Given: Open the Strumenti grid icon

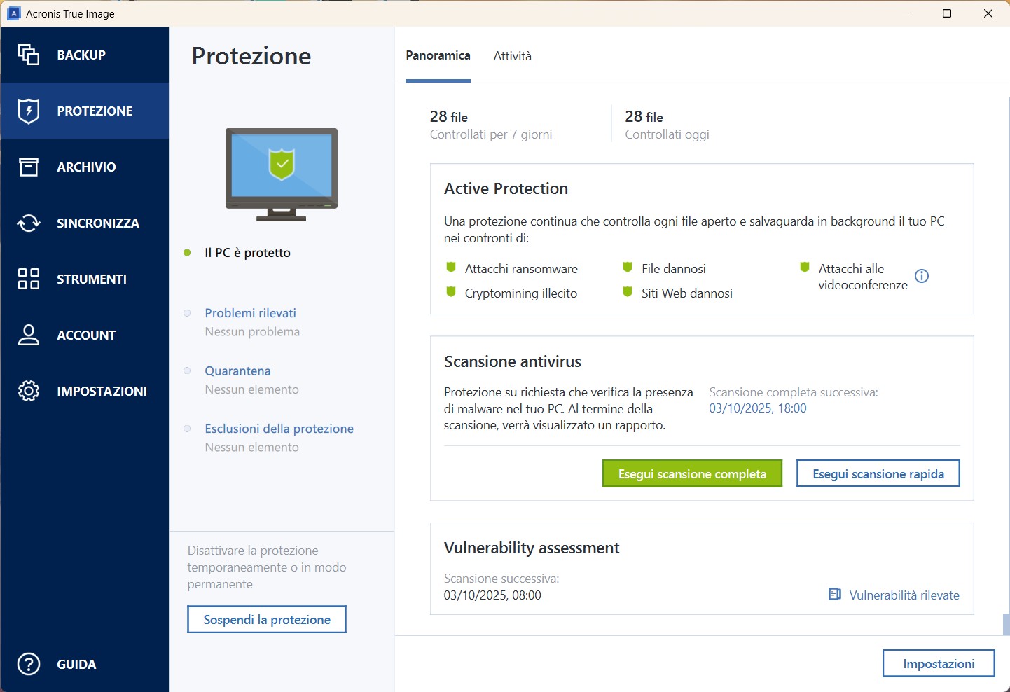Looking at the screenshot, I should click(29, 279).
